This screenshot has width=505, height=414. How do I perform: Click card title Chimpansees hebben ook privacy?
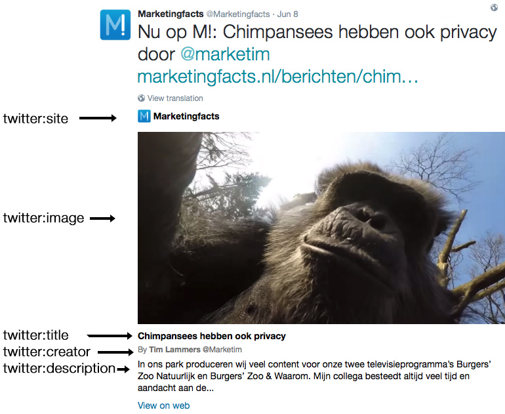point(212,336)
